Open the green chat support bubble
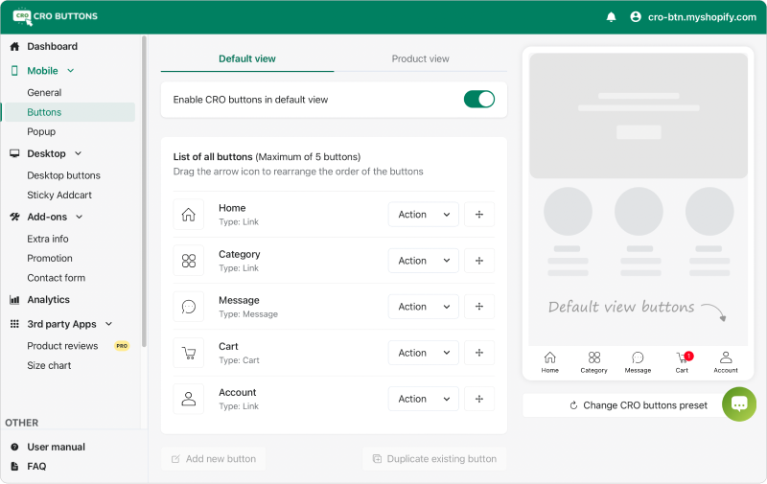The image size is (767, 484). pyautogui.click(x=739, y=404)
